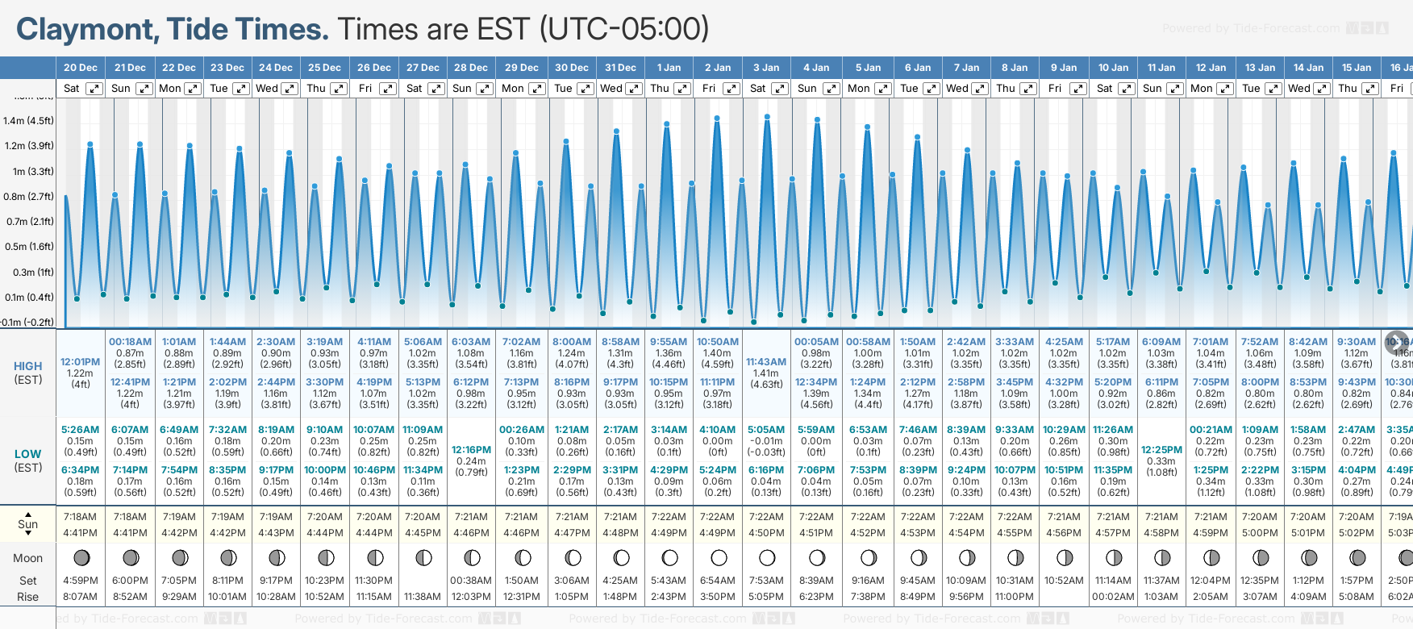Expand the Tue 13 Jan day
1413x629 pixels.
point(1274,89)
